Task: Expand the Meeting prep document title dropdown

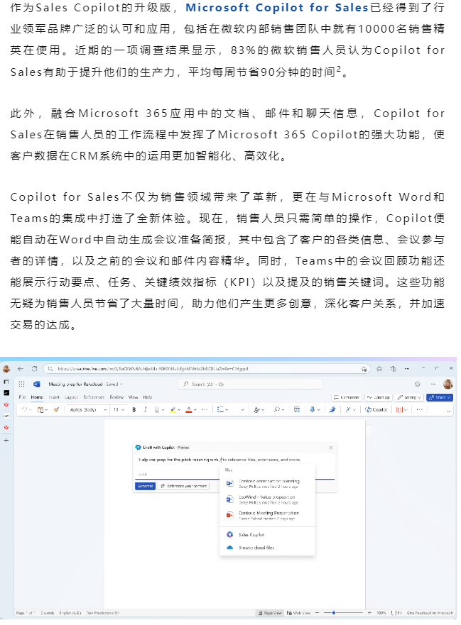Action: 121,385
